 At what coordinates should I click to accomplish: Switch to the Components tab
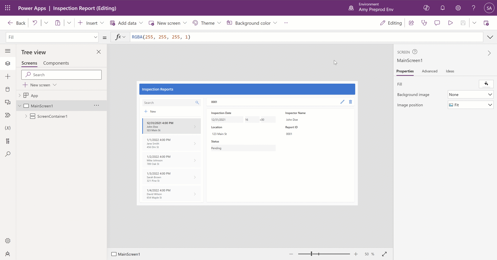point(56,63)
